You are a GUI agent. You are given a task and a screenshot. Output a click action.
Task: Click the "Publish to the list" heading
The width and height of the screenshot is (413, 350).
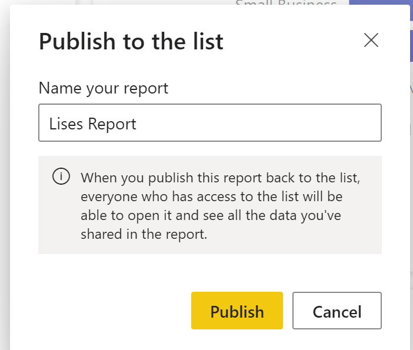(x=131, y=42)
